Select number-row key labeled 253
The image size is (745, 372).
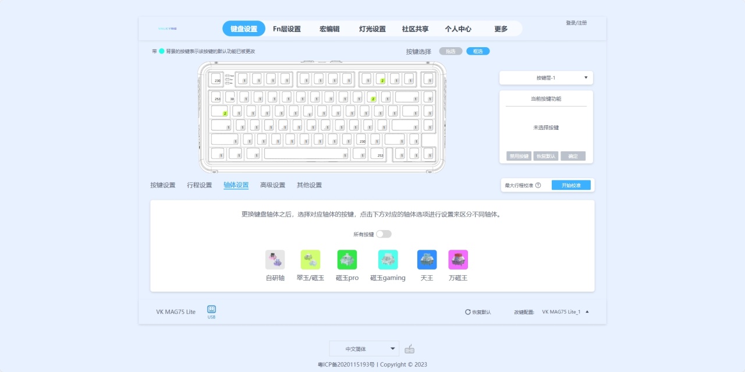pyautogui.click(x=217, y=97)
